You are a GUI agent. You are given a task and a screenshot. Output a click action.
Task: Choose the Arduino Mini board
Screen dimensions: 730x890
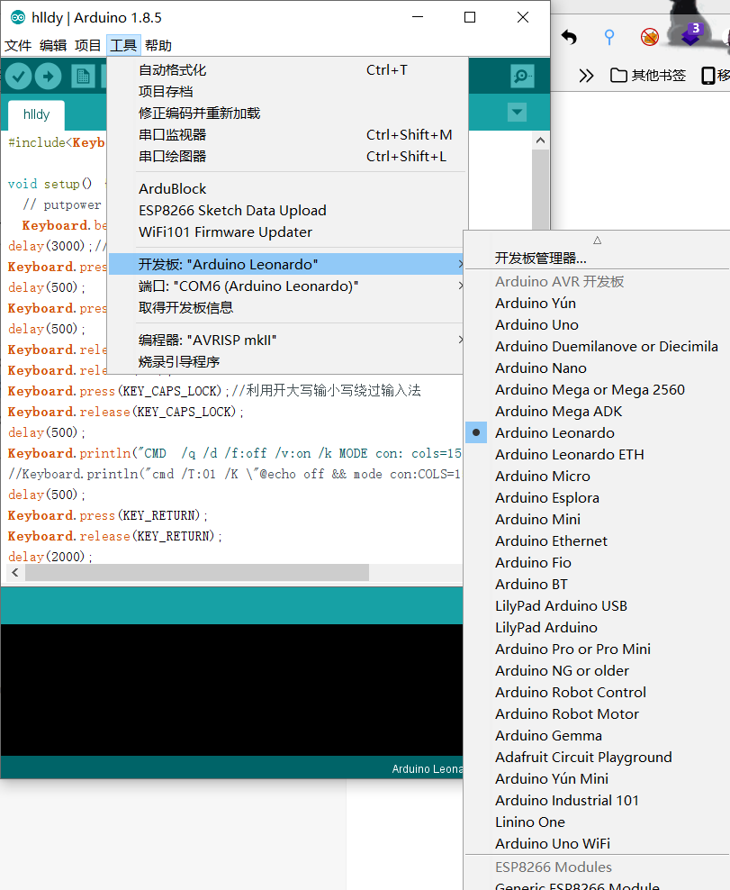598,519
